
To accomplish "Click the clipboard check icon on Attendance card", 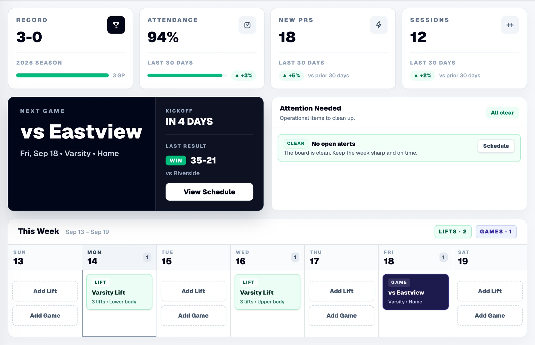I will tap(247, 25).
